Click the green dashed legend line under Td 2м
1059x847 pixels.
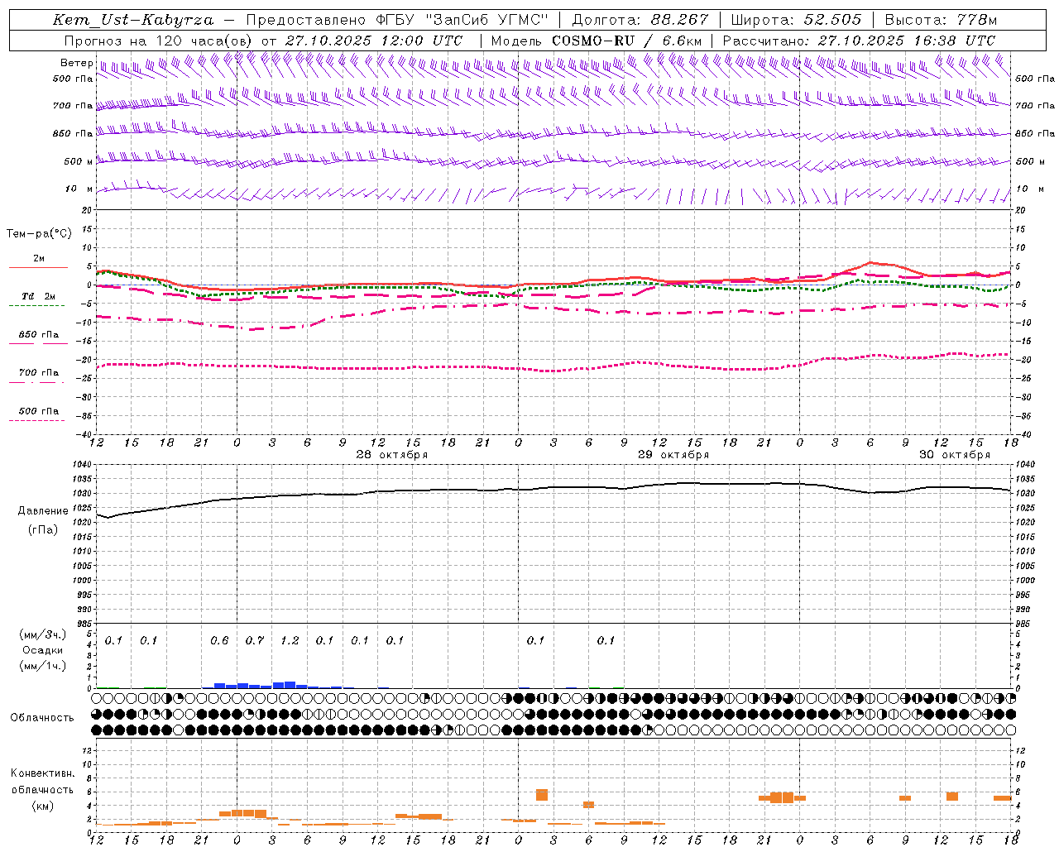pos(38,305)
